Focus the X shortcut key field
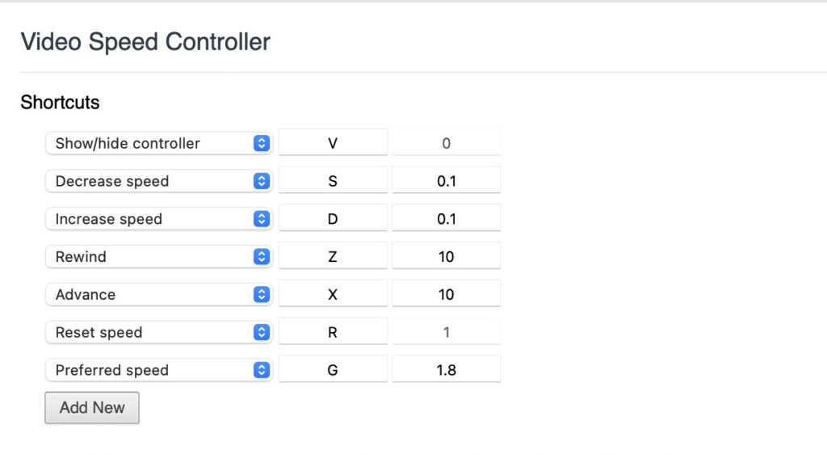This screenshot has width=827, height=455. click(x=333, y=294)
